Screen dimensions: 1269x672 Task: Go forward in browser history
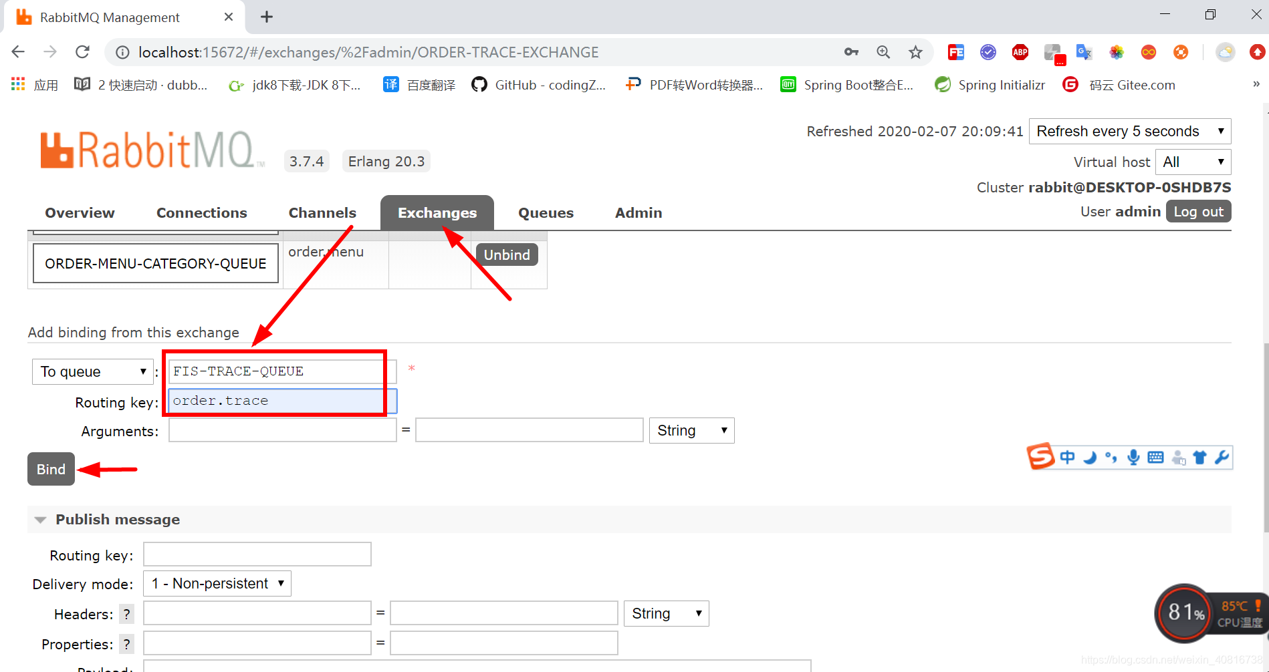click(x=50, y=52)
